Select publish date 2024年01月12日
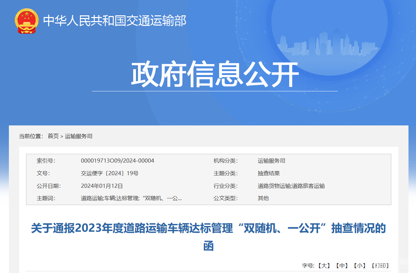This screenshot has width=416, height=273. coord(102,186)
